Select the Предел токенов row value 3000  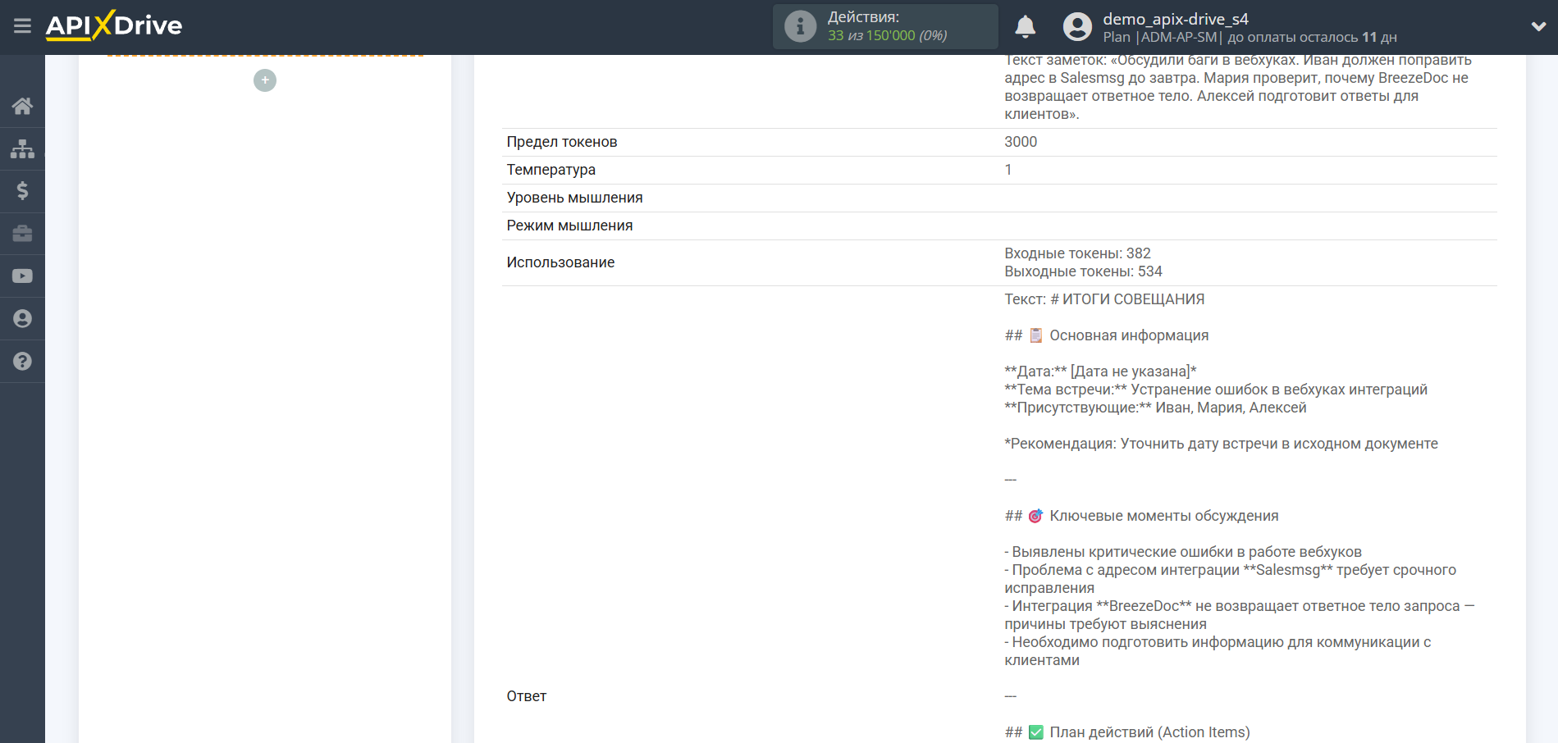(x=1021, y=142)
